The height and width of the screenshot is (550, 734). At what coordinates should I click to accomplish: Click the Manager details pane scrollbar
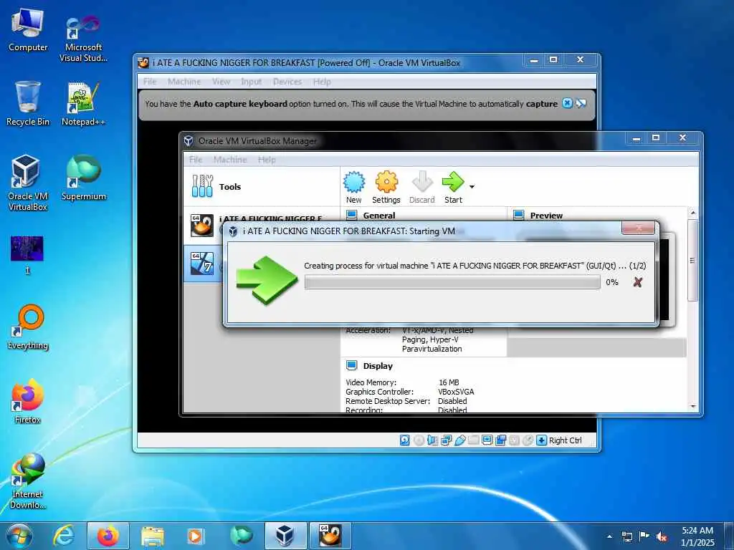693,260
